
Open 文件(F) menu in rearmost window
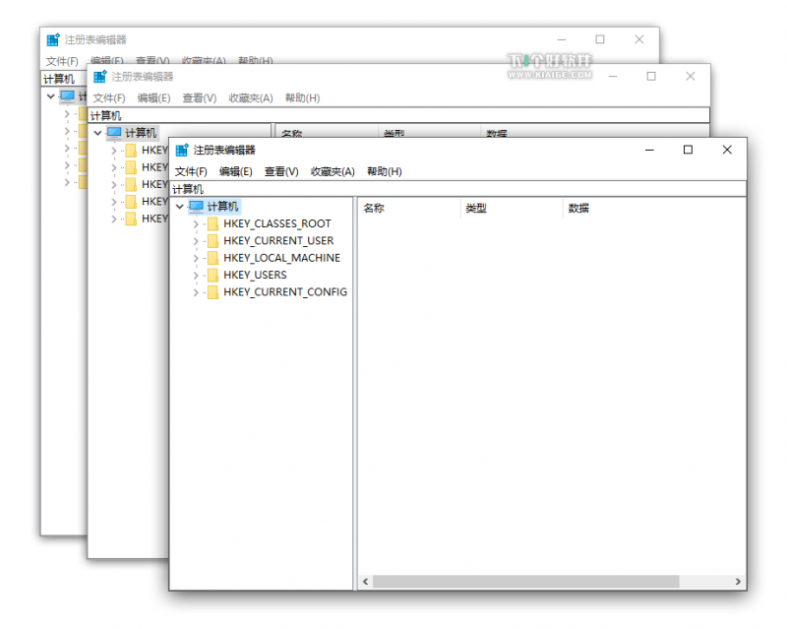pos(62,61)
